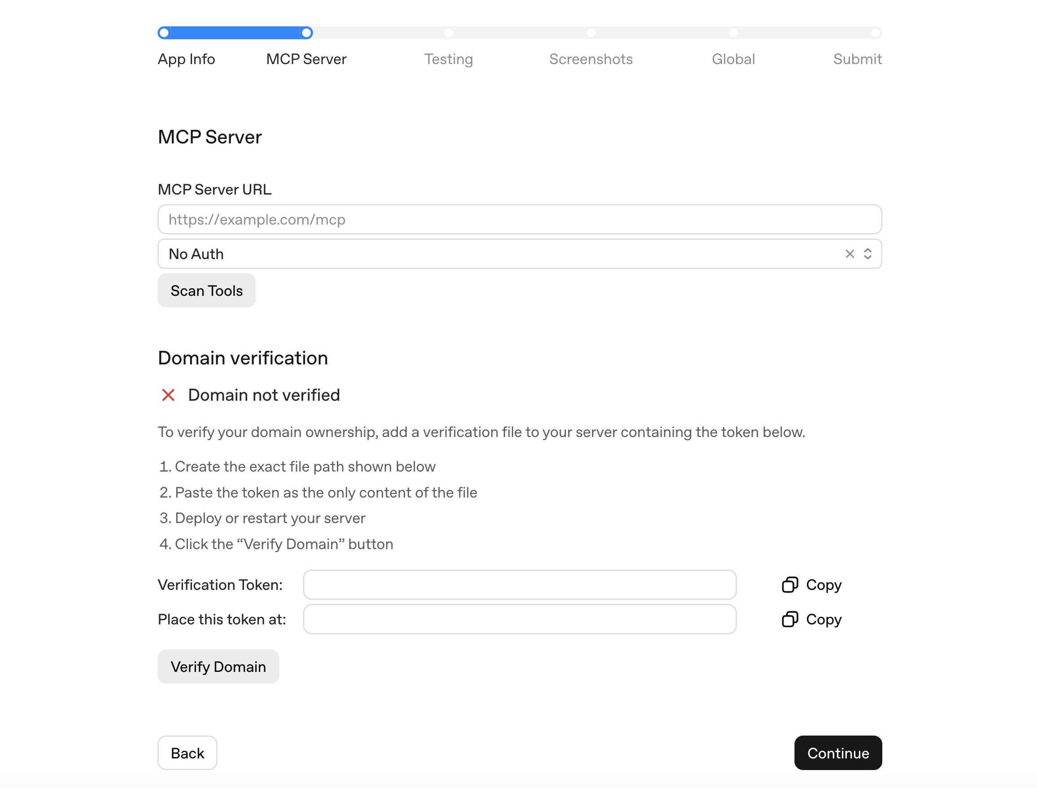Click the MCP Server progress dot
1037x788 pixels.
pyautogui.click(x=306, y=33)
